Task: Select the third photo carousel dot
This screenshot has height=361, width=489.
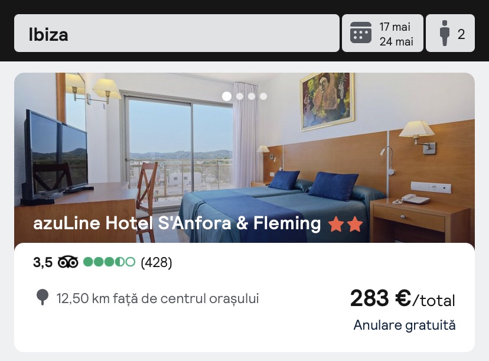Action: pyautogui.click(x=252, y=96)
